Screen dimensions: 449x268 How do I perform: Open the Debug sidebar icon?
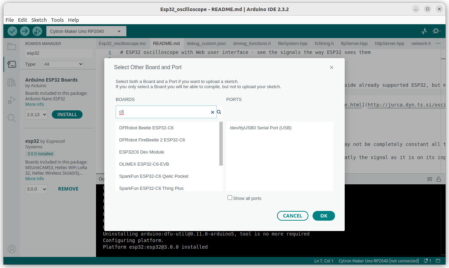coord(12,100)
